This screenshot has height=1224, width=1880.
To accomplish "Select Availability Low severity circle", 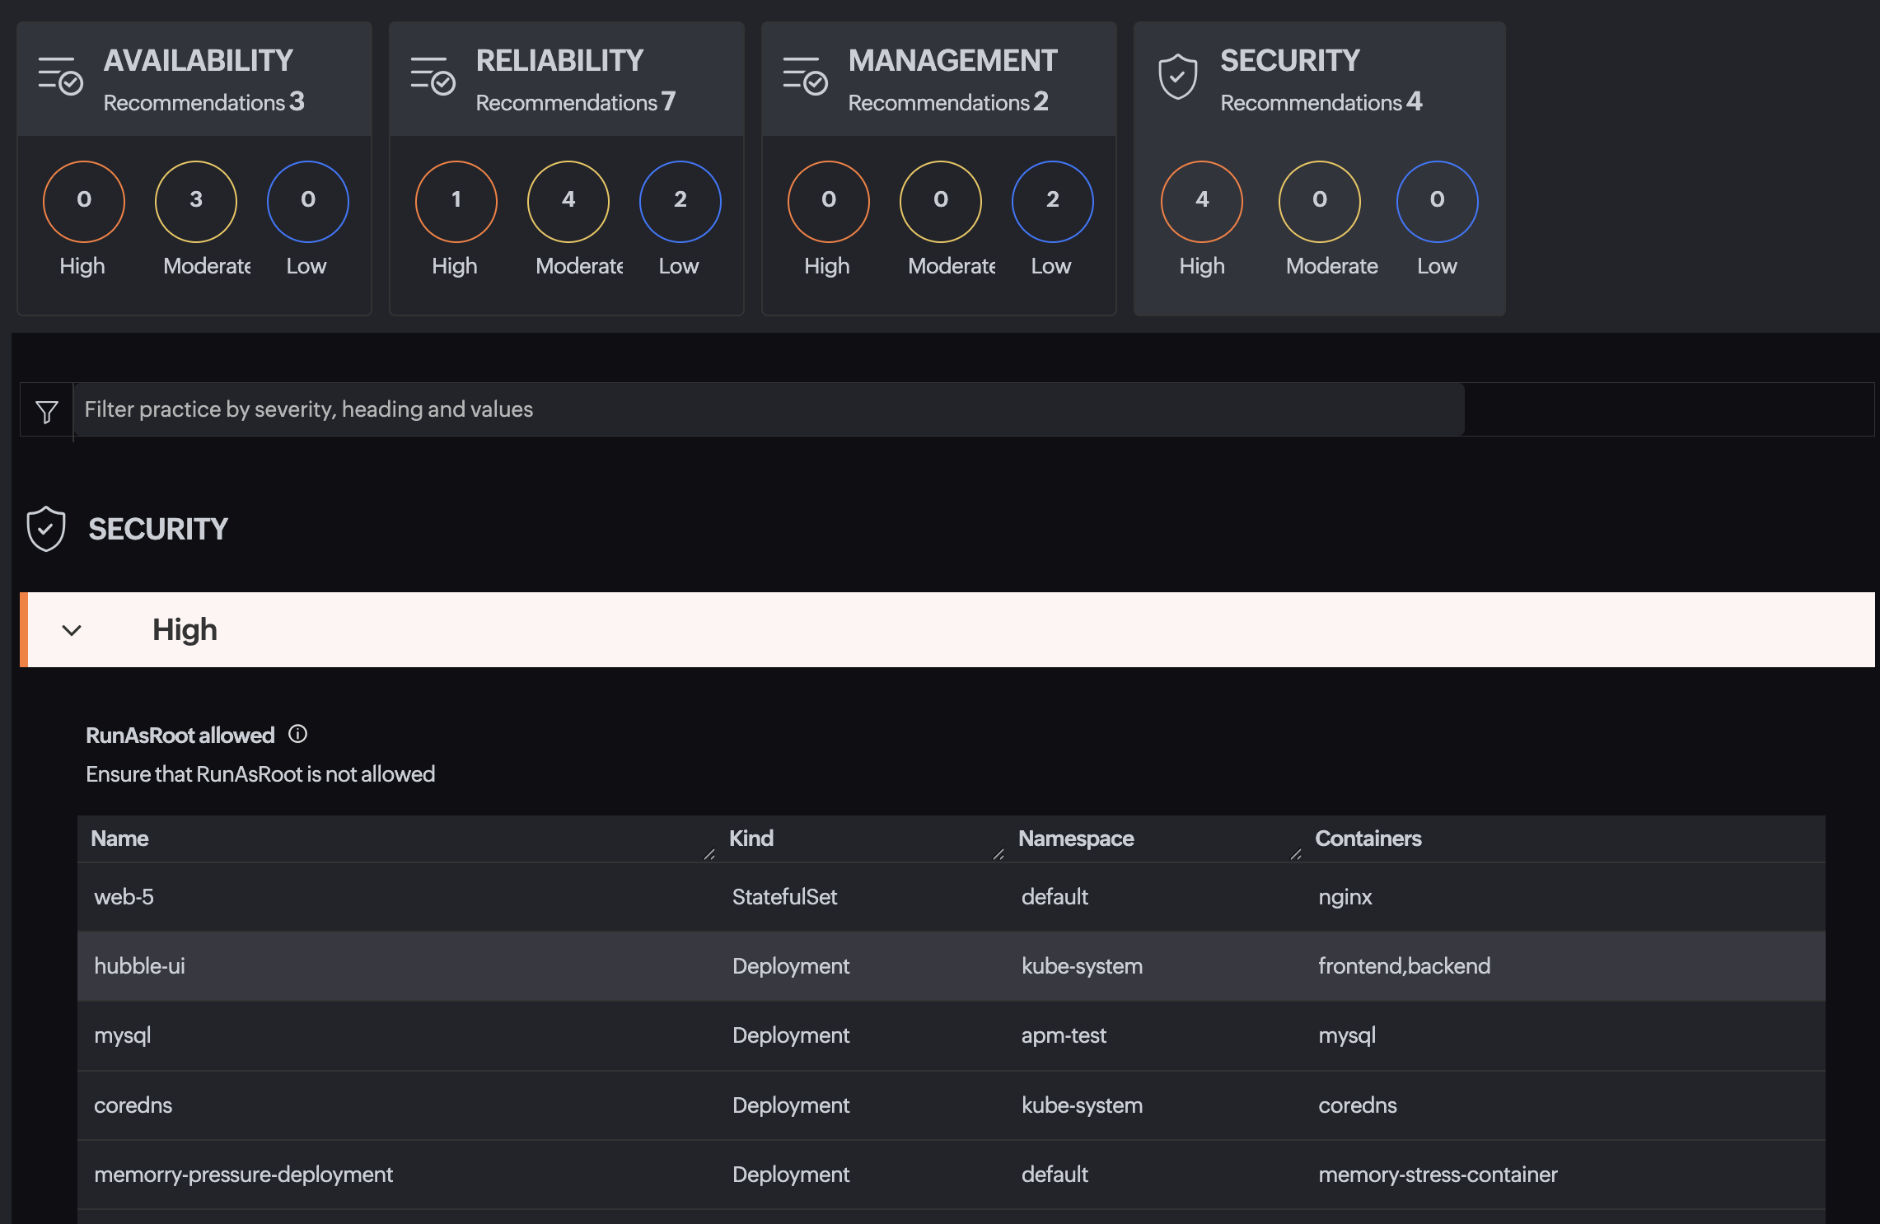I will (x=308, y=201).
